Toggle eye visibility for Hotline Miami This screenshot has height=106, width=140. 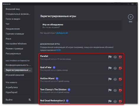(115, 79)
